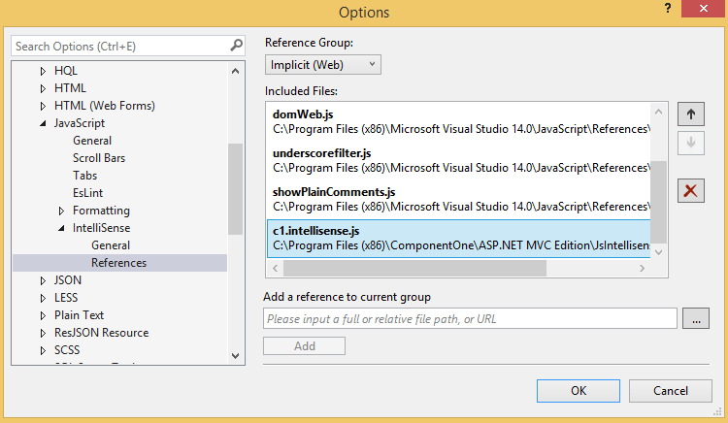This screenshot has width=728, height=423.
Task: Remove selected reference with red X button
Action: click(x=690, y=190)
